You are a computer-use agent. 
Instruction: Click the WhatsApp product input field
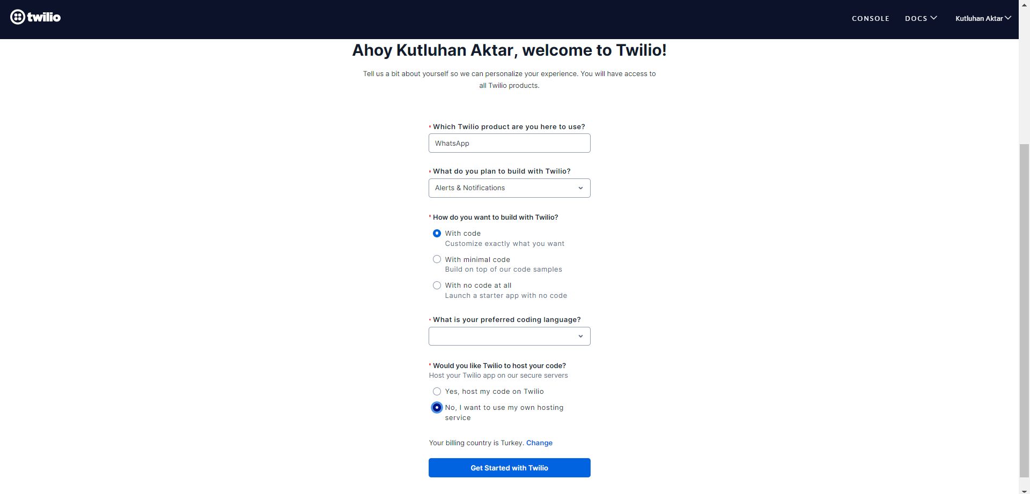[x=509, y=143]
